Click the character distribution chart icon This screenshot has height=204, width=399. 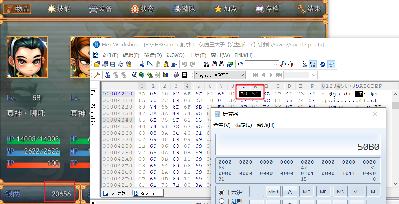pyautogui.click(x=166, y=75)
